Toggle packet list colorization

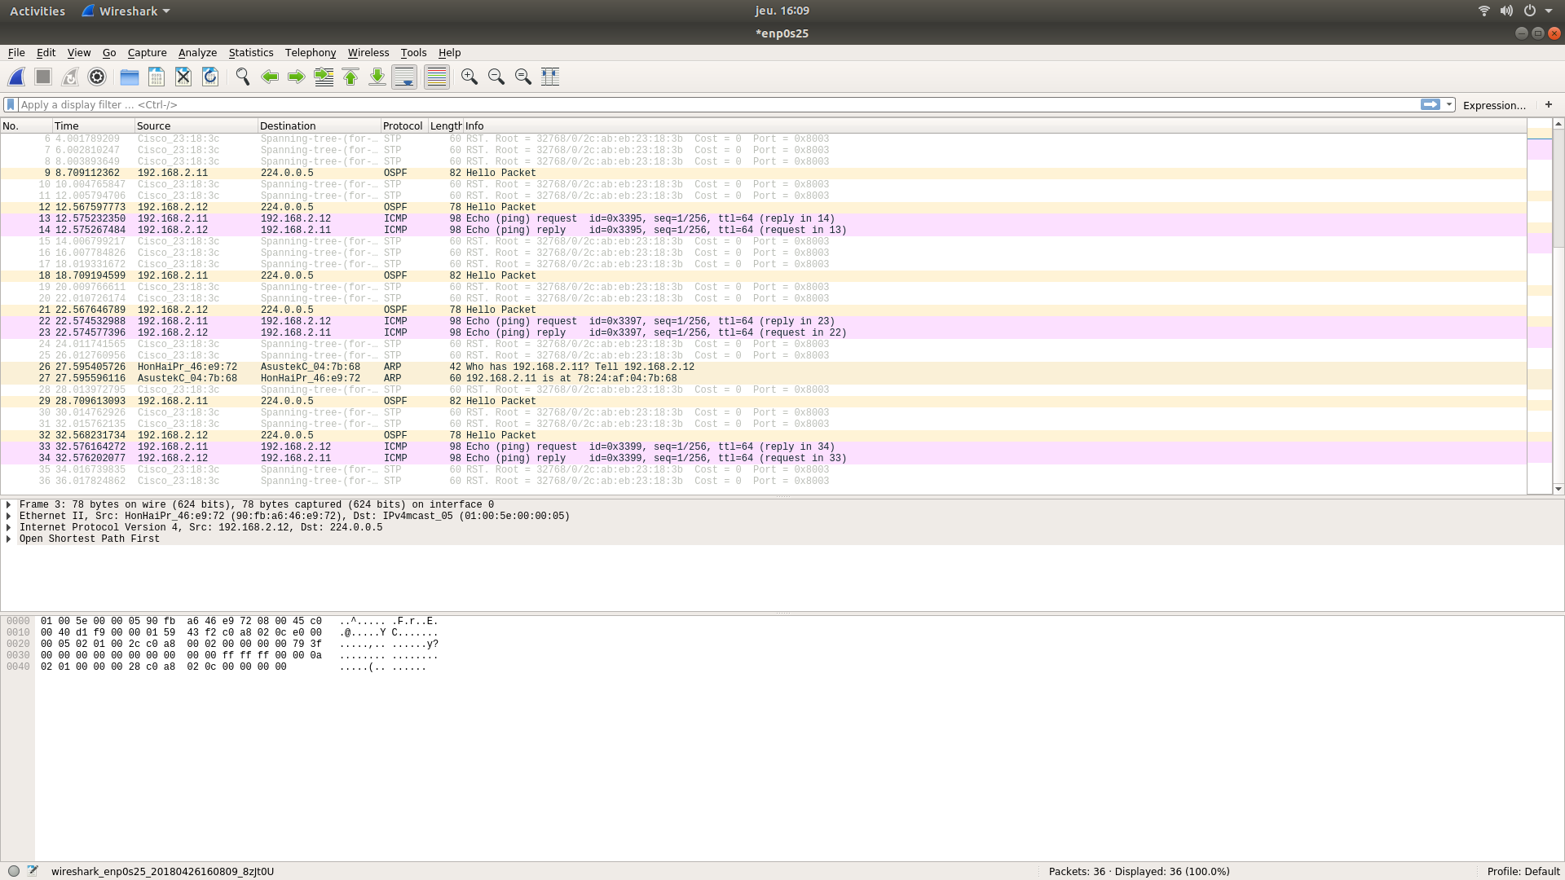[x=436, y=77]
